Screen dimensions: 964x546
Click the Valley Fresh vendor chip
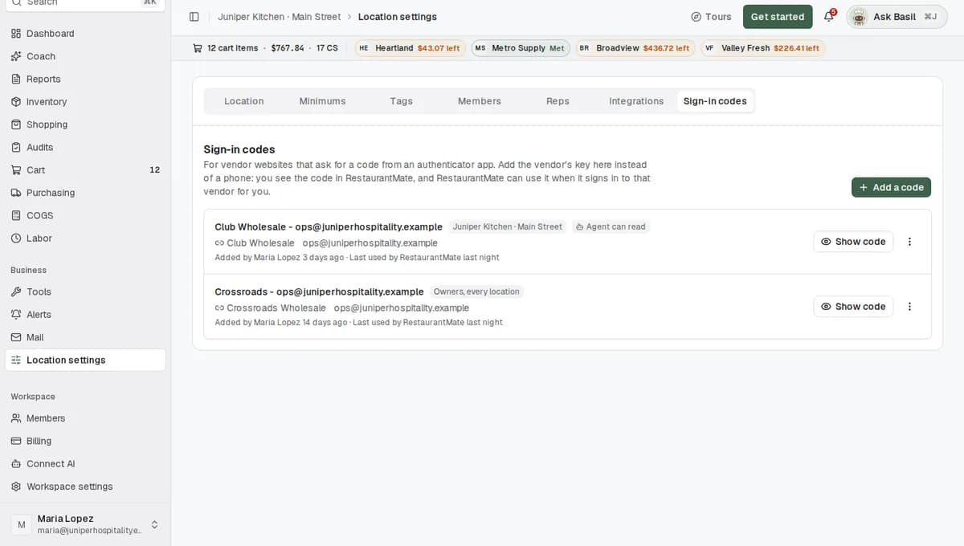coord(762,48)
